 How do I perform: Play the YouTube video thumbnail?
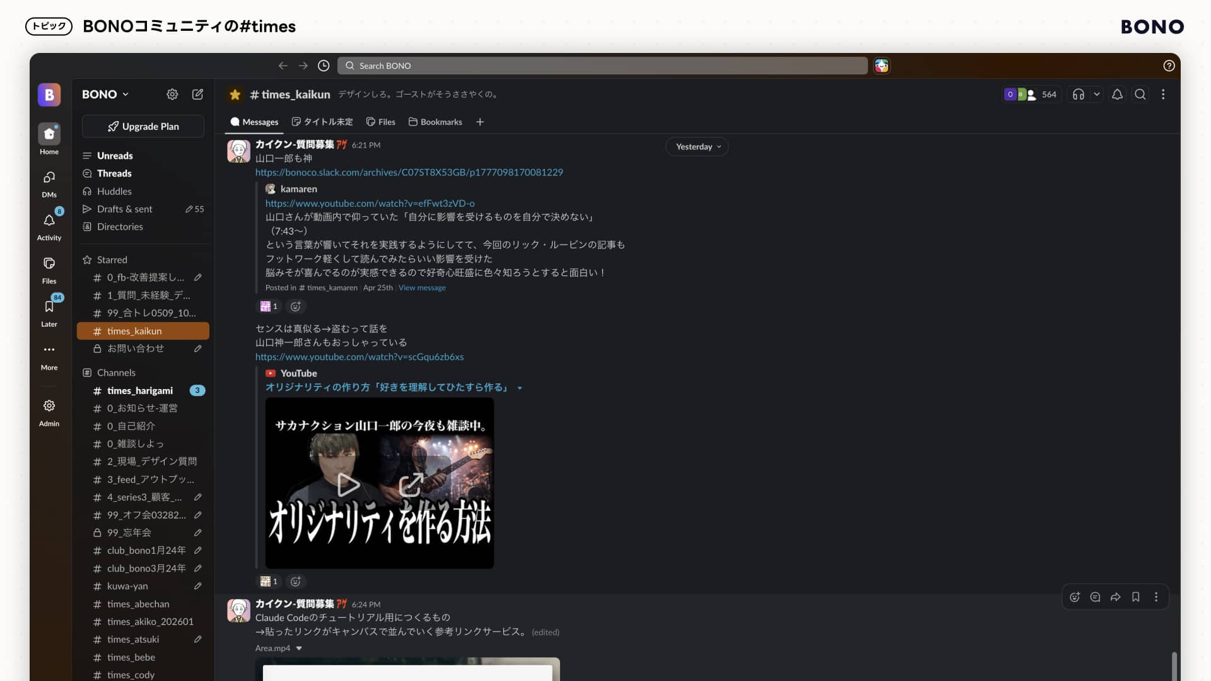coord(348,484)
